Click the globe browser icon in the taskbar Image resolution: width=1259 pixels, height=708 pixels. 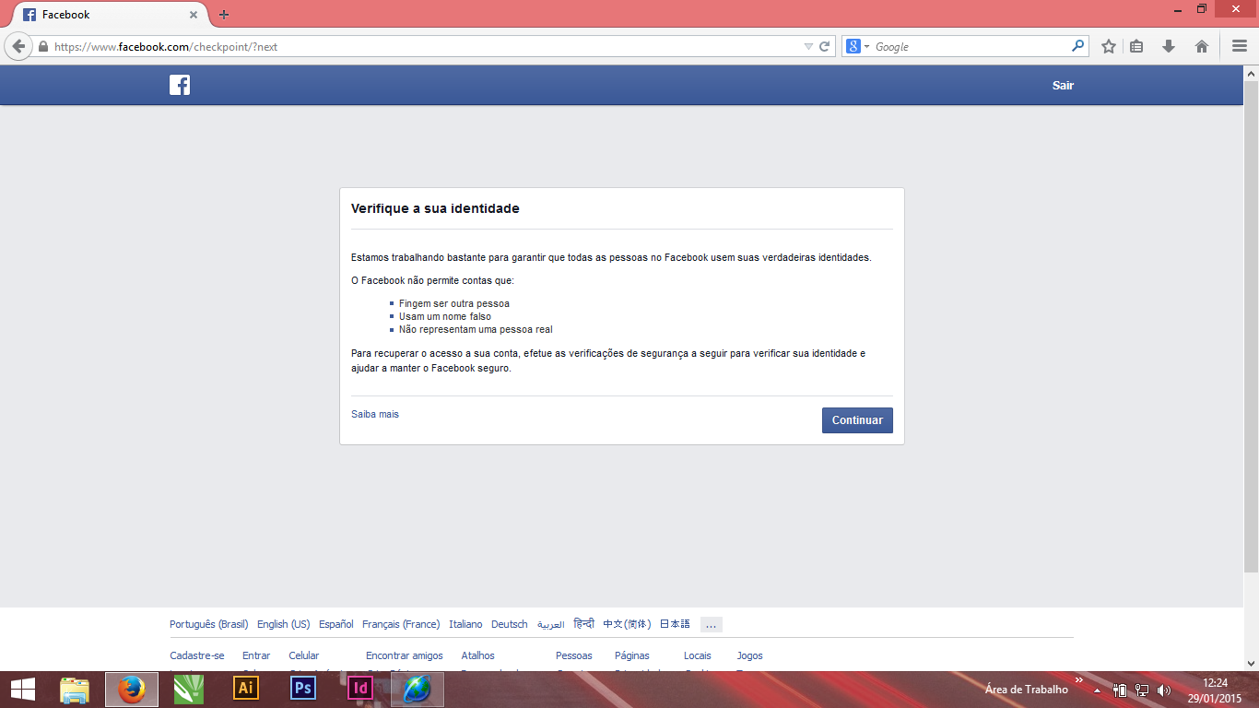(418, 689)
